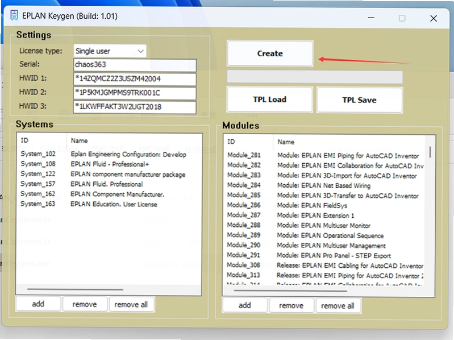Open the License type dropdown
This screenshot has width=454, height=340.
(110, 51)
